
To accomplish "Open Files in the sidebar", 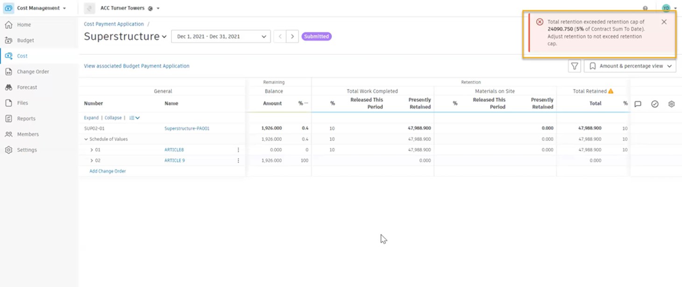I will (22, 103).
